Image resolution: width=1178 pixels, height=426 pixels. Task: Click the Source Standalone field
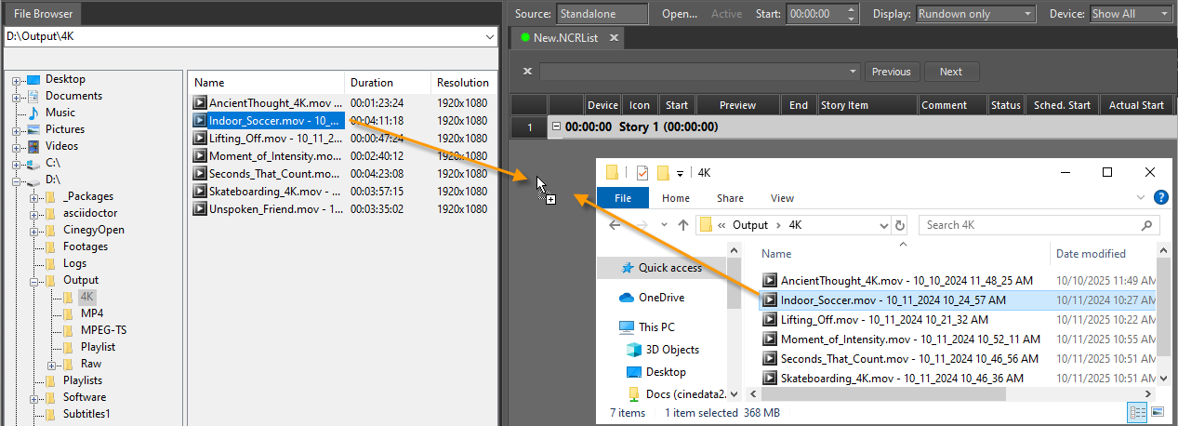click(602, 14)
